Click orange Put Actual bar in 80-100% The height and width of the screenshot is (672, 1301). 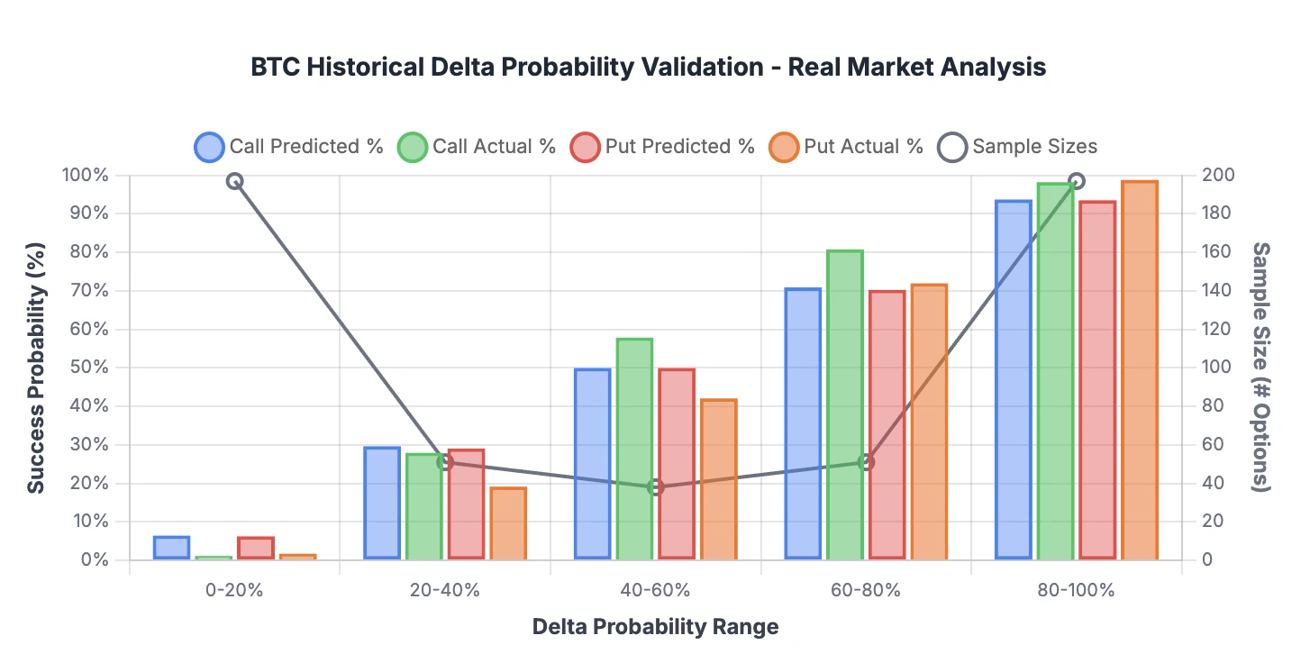[x=1140, y=370]
